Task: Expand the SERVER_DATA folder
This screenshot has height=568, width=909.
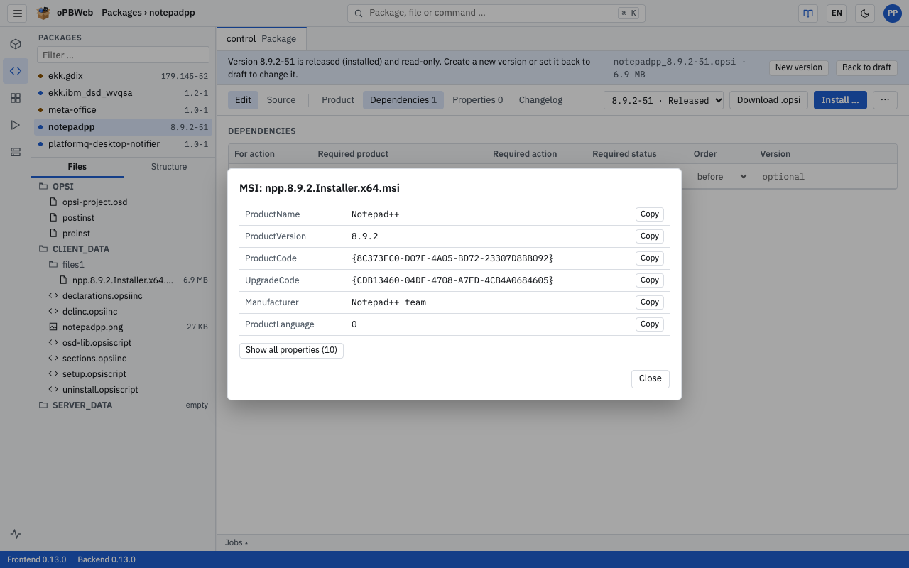Action: coord(123,405)
